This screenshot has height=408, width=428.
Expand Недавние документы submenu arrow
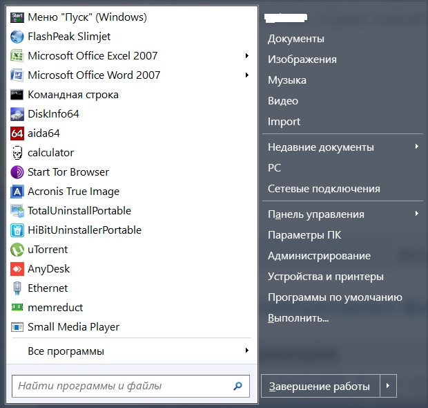click(x=416, y=147)
